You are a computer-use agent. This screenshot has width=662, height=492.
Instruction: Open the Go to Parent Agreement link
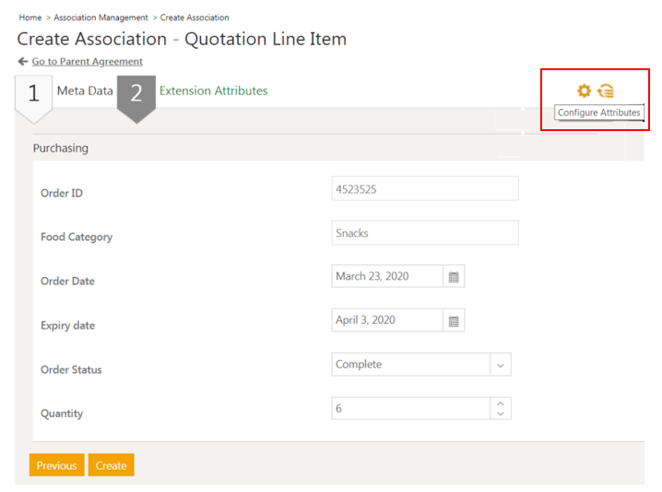[88, 62]
